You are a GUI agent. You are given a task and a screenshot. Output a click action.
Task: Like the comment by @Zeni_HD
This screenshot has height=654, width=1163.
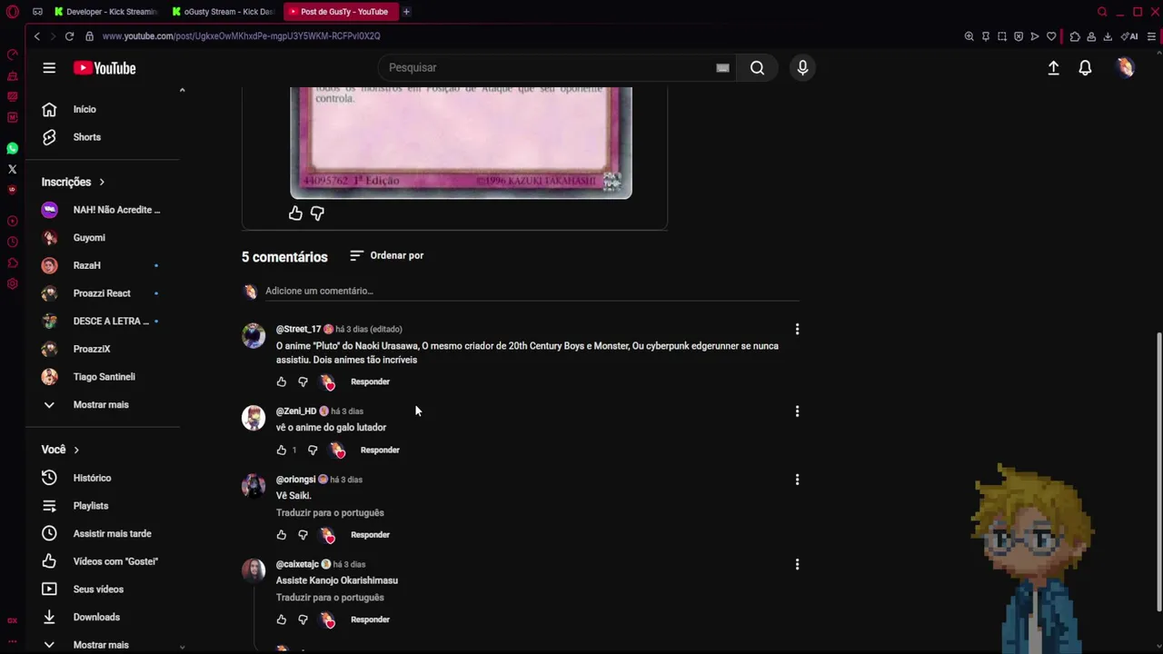[x=282, y=451]
